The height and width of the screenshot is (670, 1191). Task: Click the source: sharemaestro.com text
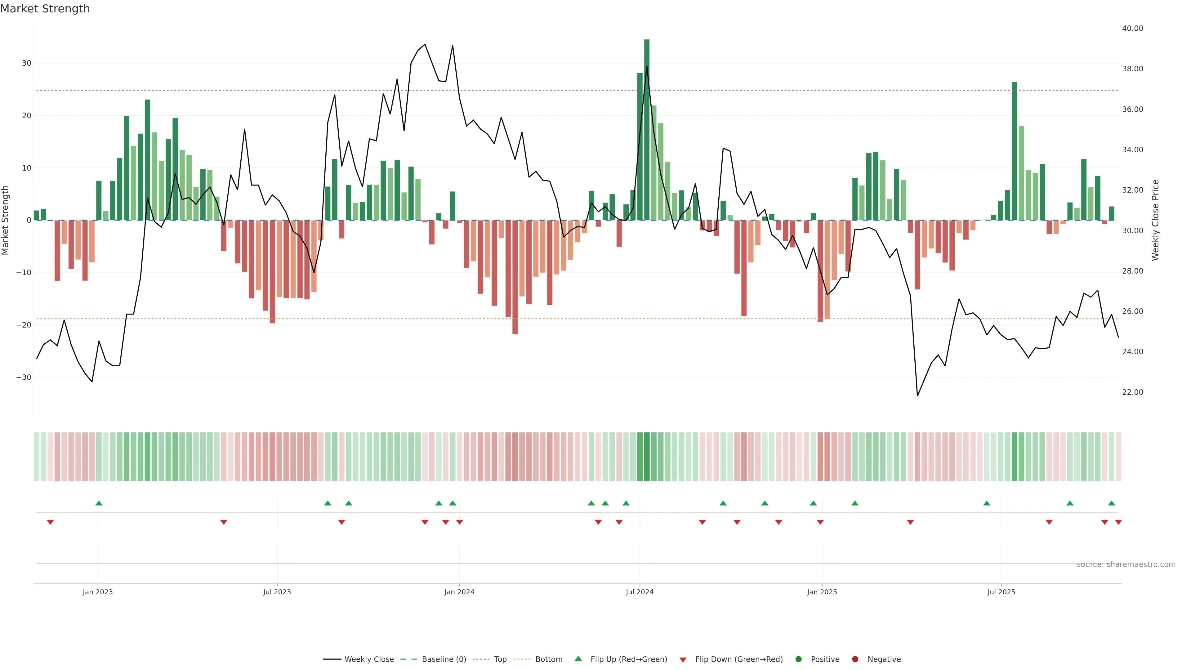pos(1126,564)
